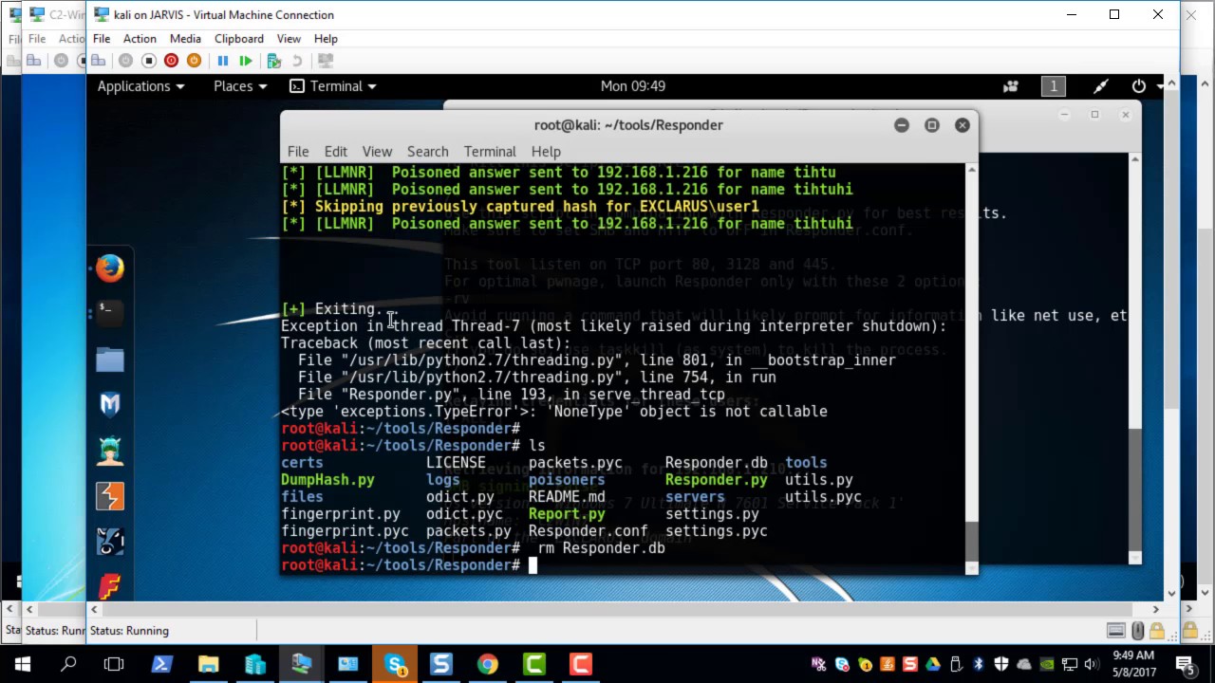
Task: Launch Burp Suite from the Kali dock
Action: click(x=110, y=495)
